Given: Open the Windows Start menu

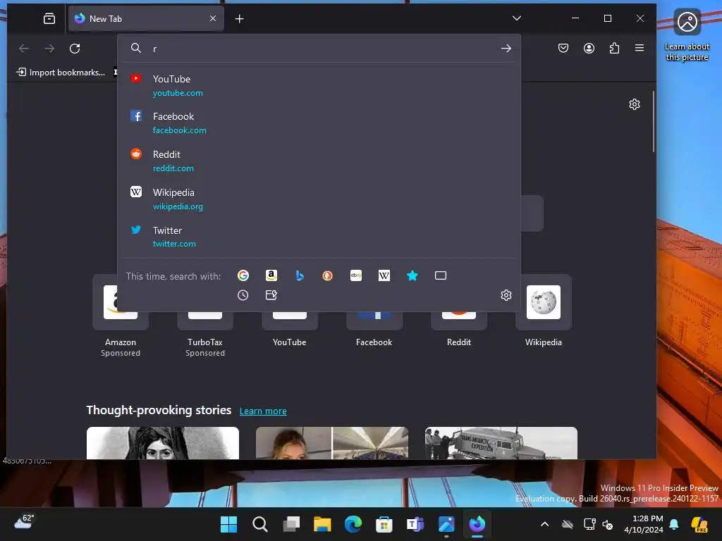Looking at the screenshot, I should (x=228, y=524).
